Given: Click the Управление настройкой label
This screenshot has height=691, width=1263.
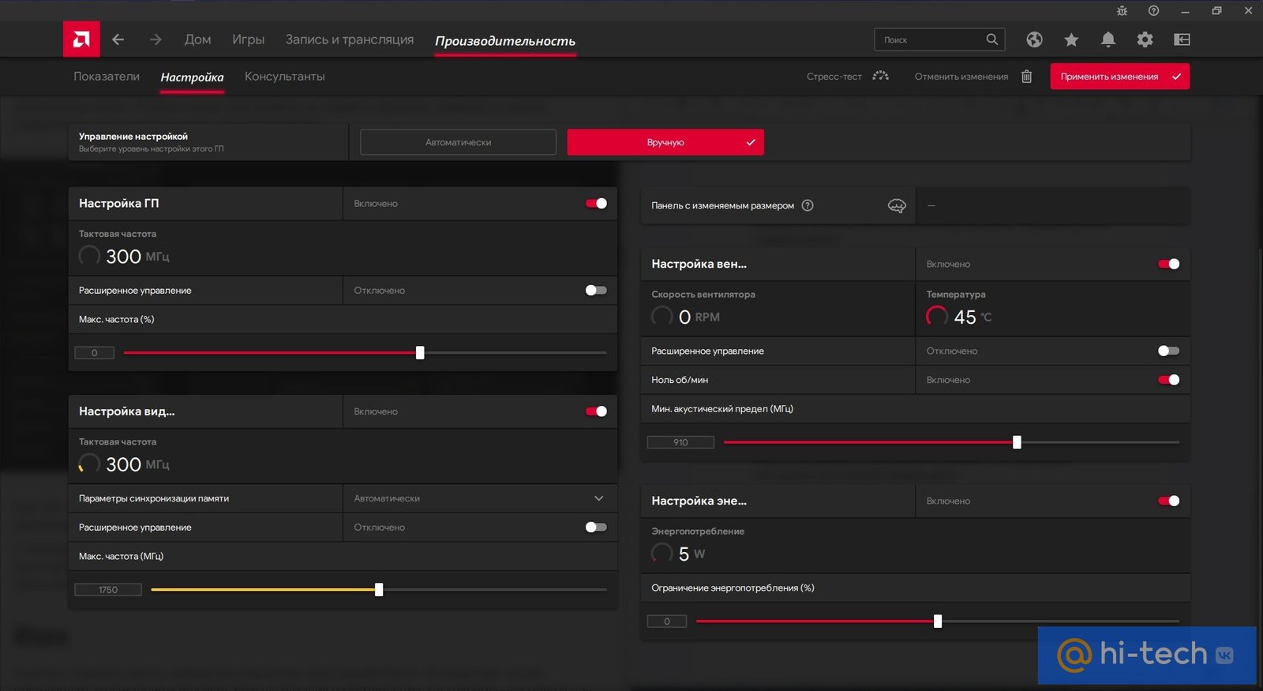Looking at the screenshot, I should [x=133, y=137].
